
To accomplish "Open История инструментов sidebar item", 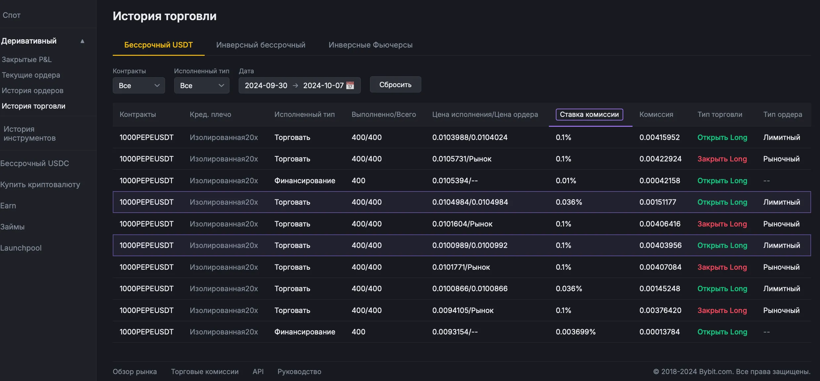I will click(x=29, y=133).
